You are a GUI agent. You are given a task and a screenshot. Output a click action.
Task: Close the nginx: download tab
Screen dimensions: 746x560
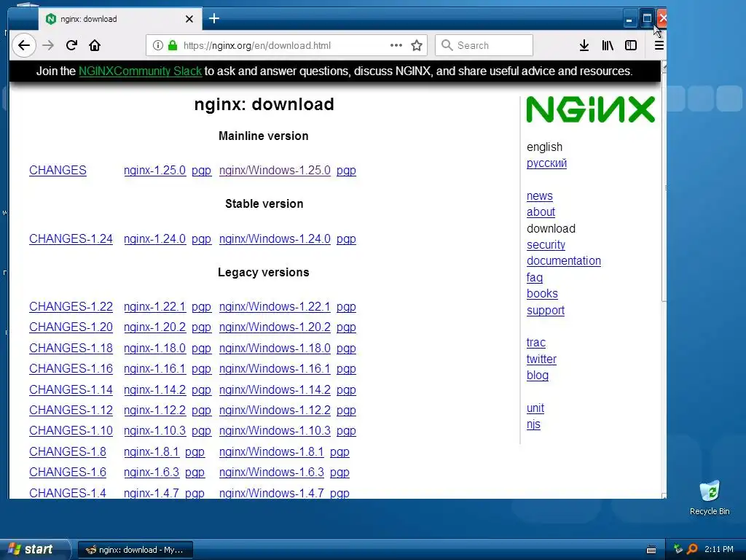[189, 19]
